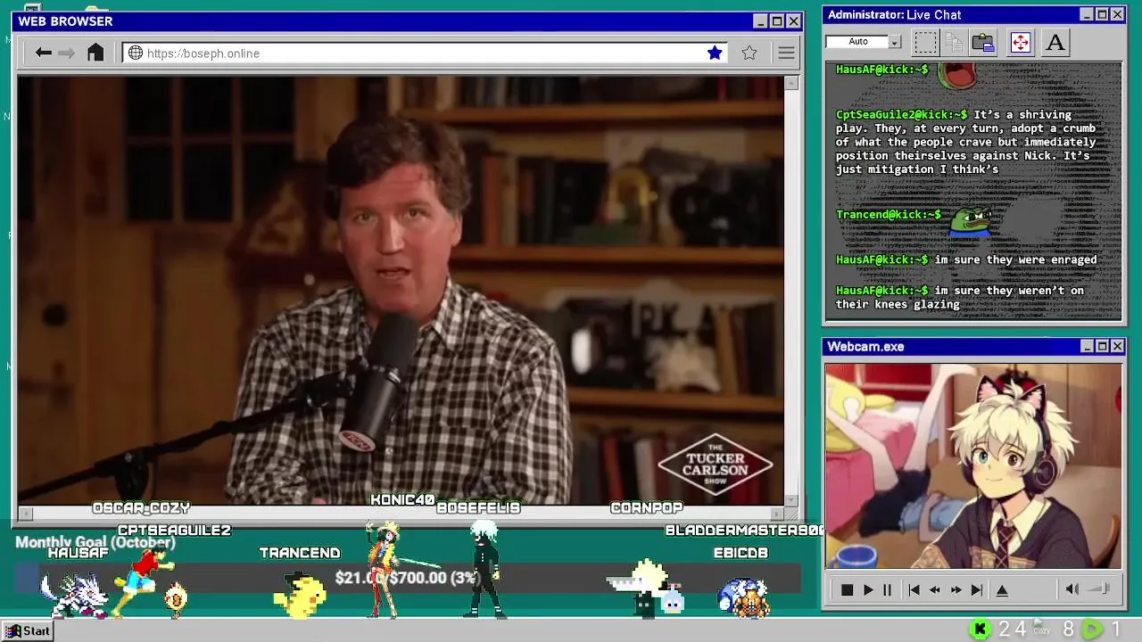The width and height of the screenshot is (1142, 642).
Task: Skip to the next track
Action: 977,590
